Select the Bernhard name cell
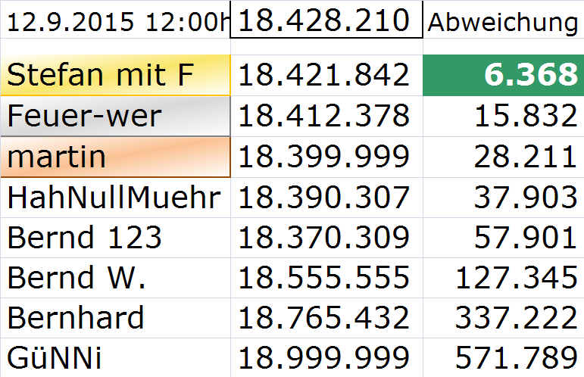 pos(115,317)
